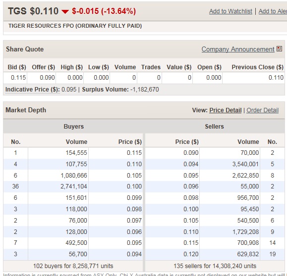Click the $-0.015 (-13.64%) price change
Screen dimensions: 287x276
104,11
